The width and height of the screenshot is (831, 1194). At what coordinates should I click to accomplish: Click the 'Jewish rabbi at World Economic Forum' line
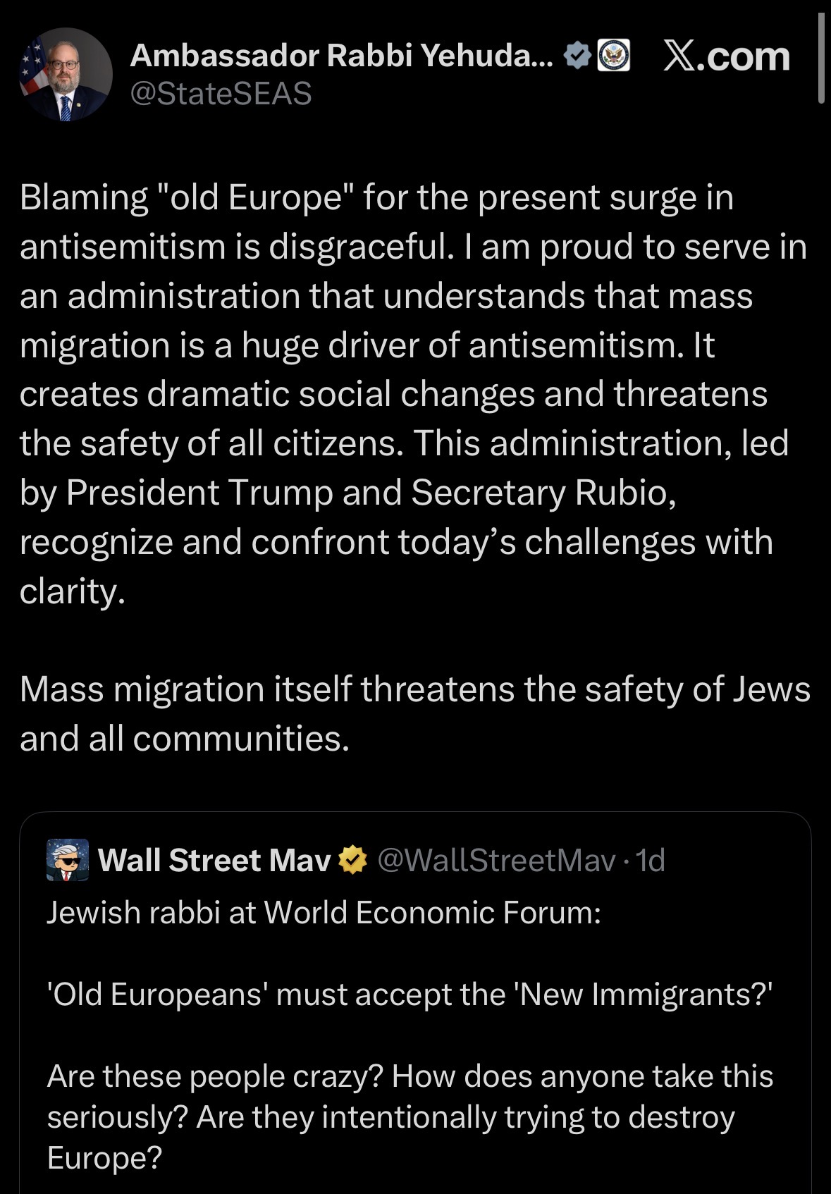pos(324,913)
